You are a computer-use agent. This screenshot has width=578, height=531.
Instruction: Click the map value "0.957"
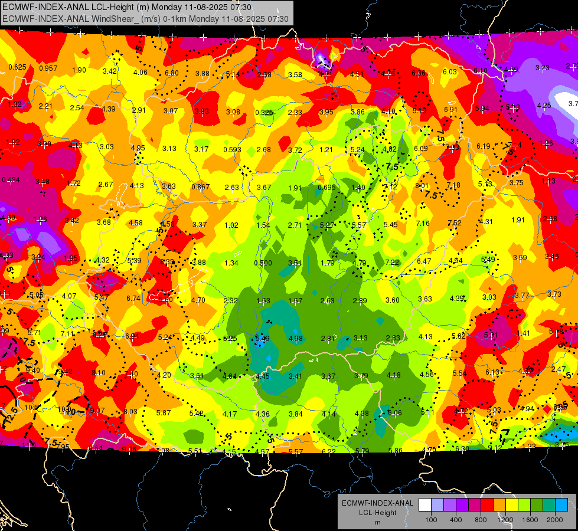(x=48, y=68)
